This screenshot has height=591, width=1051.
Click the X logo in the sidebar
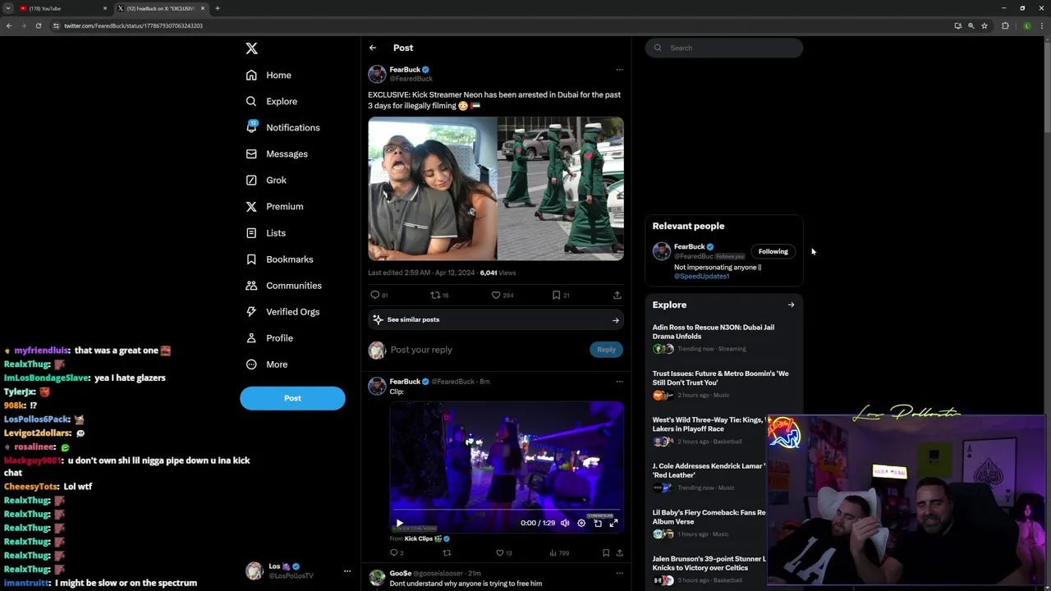pos(251,48)
